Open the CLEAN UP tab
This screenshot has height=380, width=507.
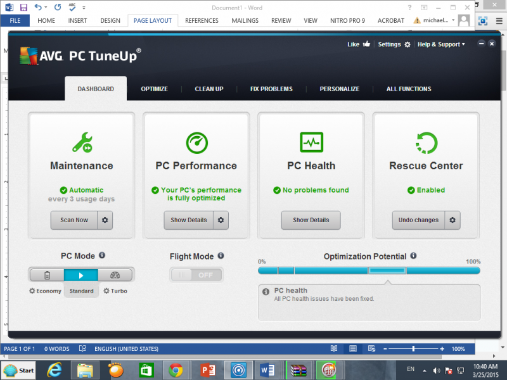click(x=209, y=89)
